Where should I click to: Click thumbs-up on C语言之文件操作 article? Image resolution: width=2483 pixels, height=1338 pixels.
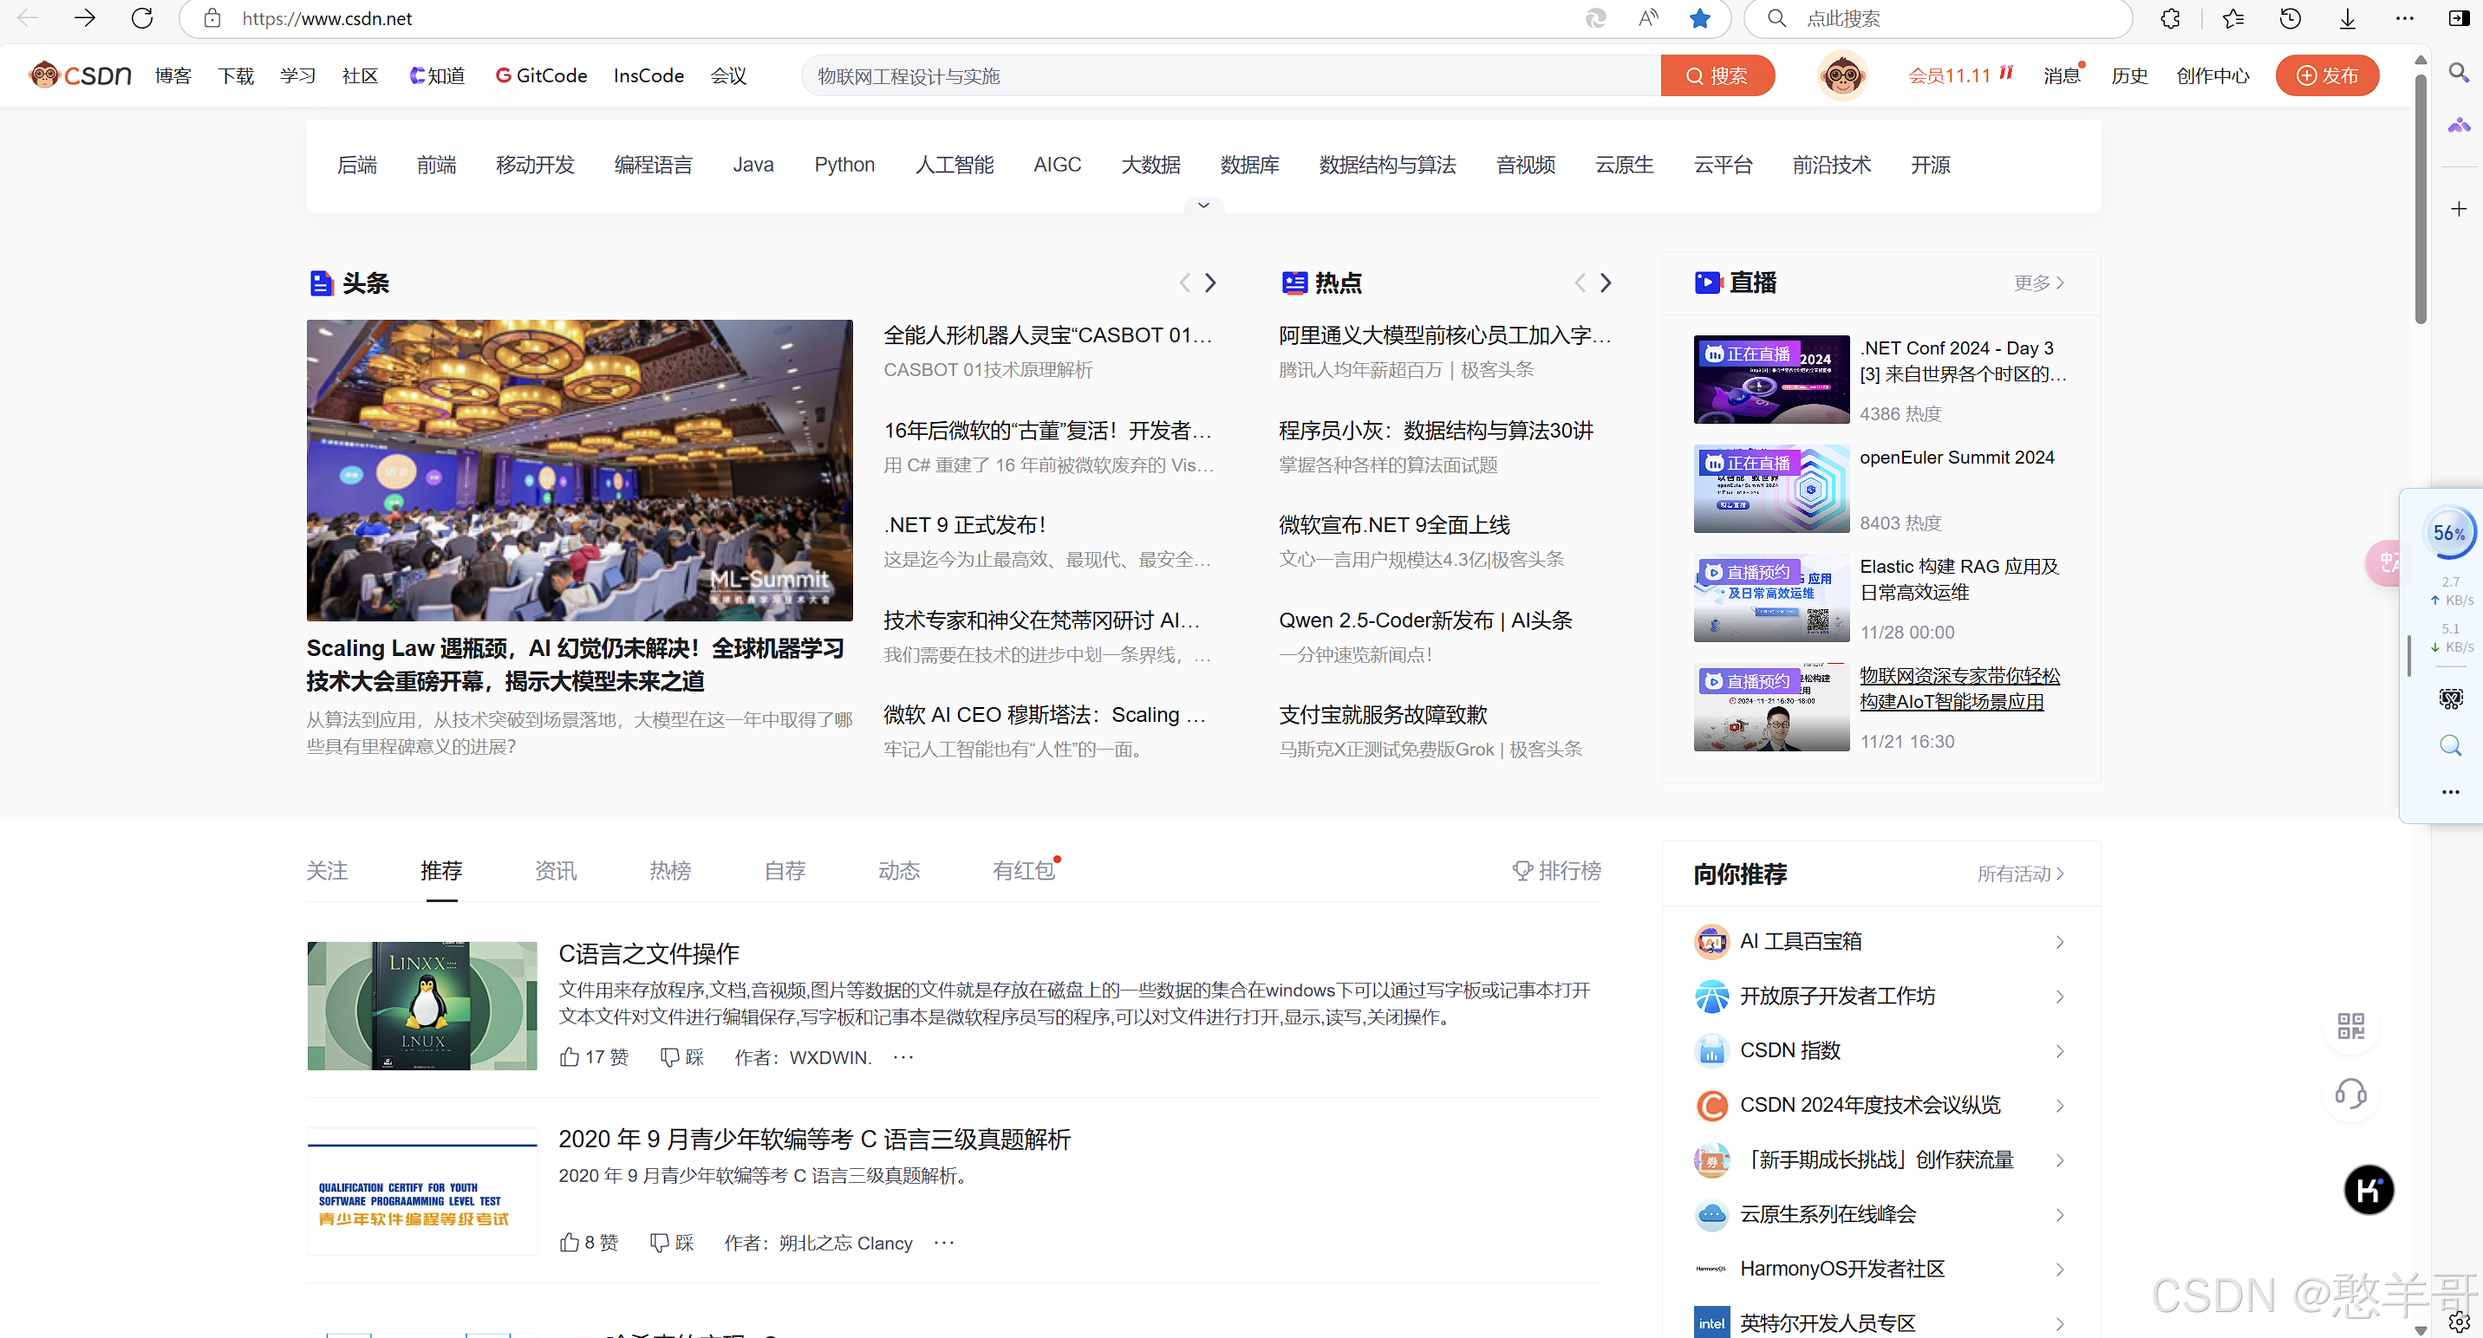pyautogui.click(x=570, y=1058)
